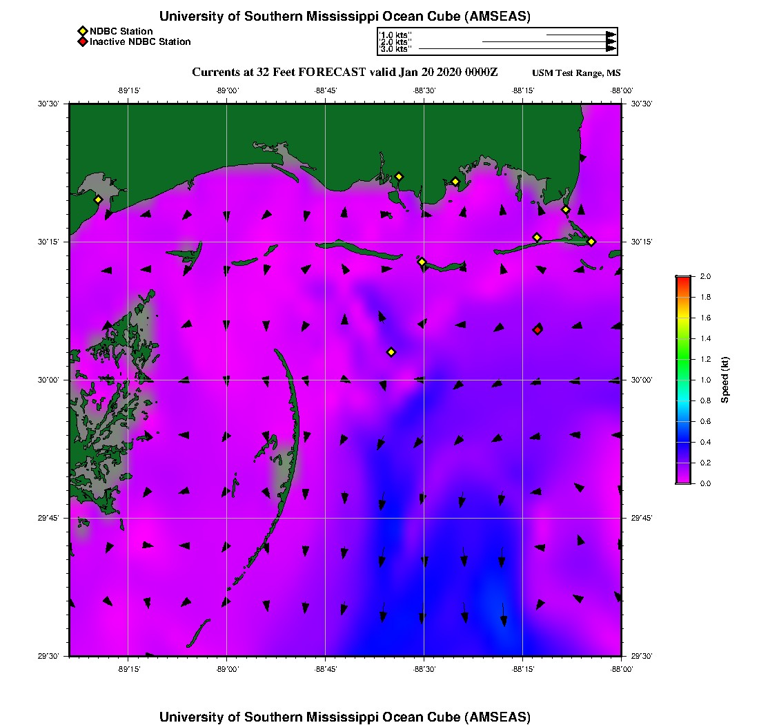759x725 pixels.
Task: Click the 1.6 colorbar tick value
Action: (x=705, y=318)
